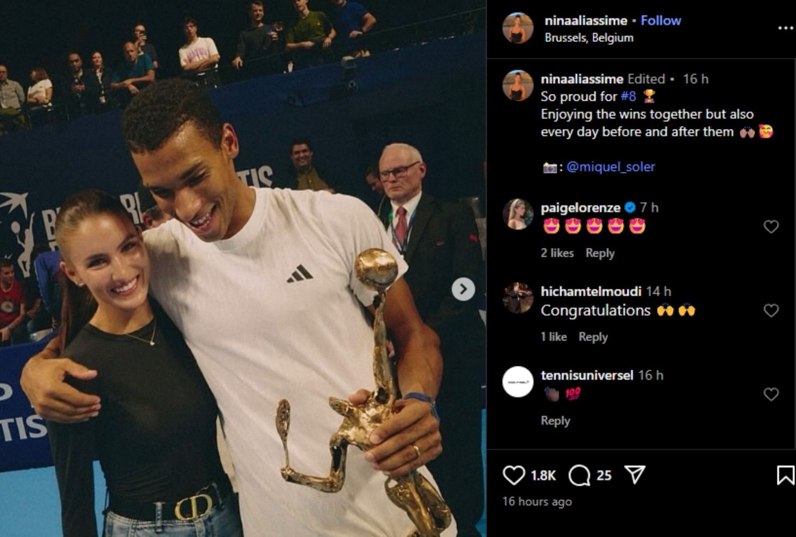This screenshot has width=796, height=537.
Task: Like tennisuniversel's comment
Action: coord(771,394)
